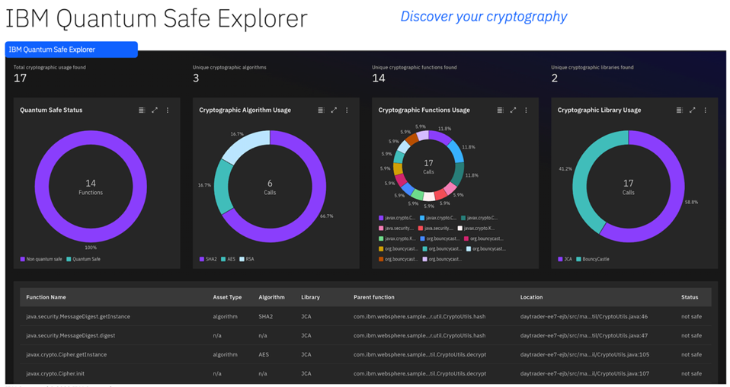This screenshot has height=387, width=730.
Task: Toggle RSA legend item
Action: tap(247, 259)
